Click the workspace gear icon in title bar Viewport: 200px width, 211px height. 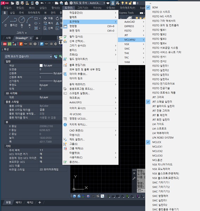point(71,3)
